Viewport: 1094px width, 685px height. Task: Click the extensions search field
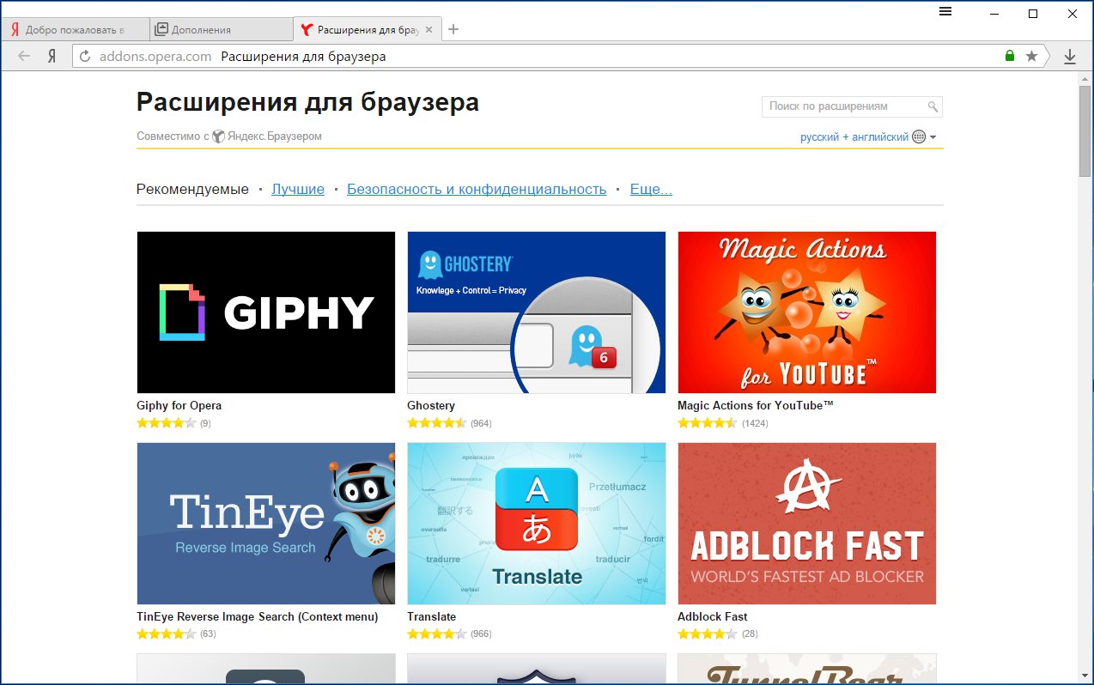coord(842,107)
